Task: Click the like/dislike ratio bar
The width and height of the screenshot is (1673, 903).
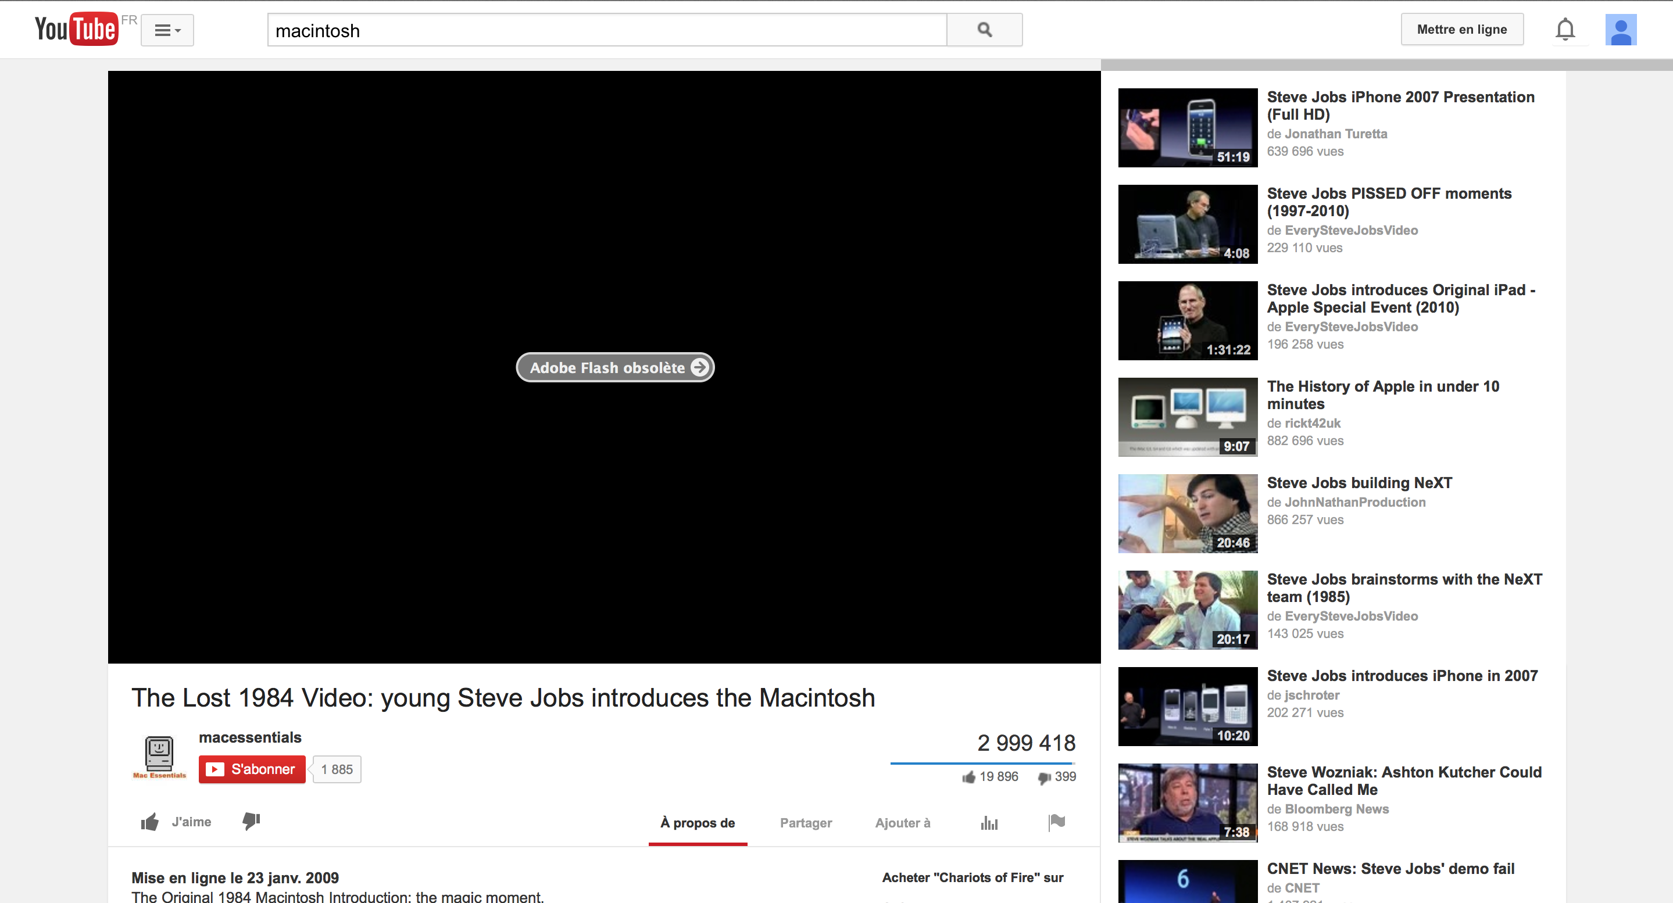Action: point(982,763)
